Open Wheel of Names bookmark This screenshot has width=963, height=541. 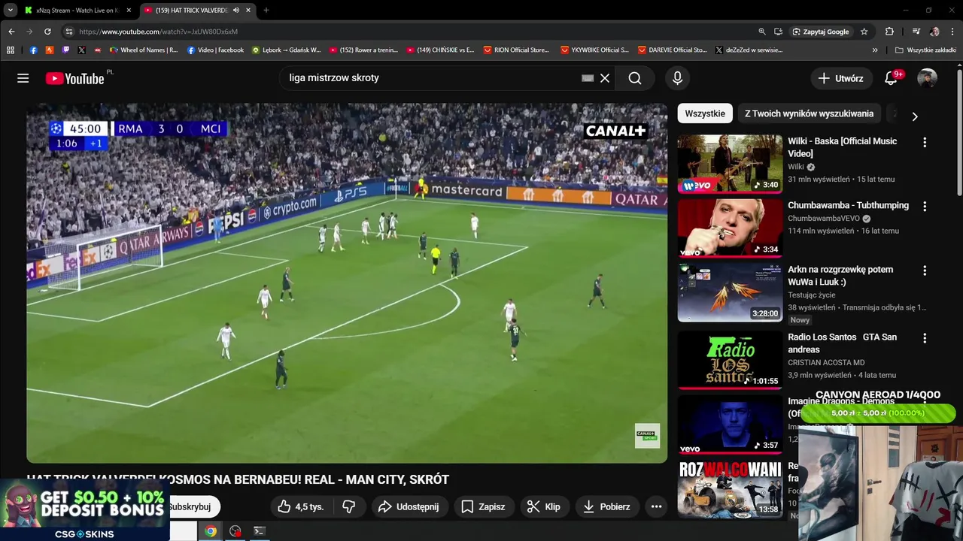[144, 50]
